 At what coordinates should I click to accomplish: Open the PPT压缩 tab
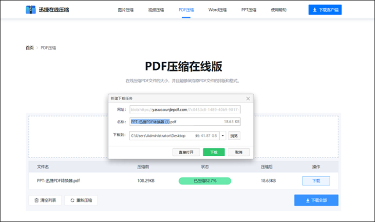pos(249,10)
